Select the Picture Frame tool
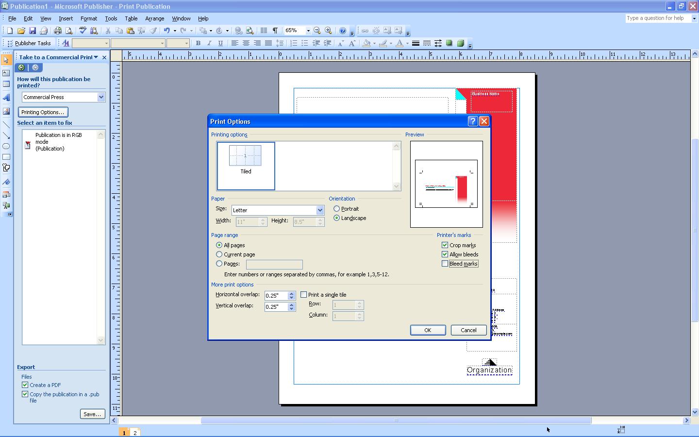The height and width of the screenshot is (437, 699). pos(6,111)
